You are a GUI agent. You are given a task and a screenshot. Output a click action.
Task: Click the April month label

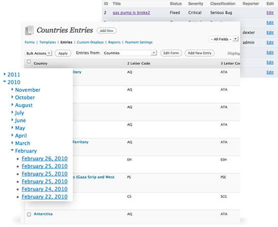(x=21, y=136)
